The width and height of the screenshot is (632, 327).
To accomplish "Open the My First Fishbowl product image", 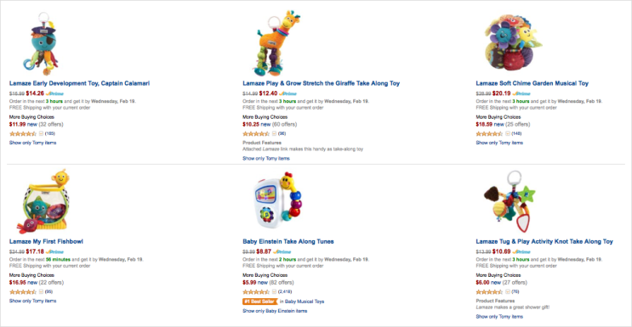I will (x=43, y=201).
